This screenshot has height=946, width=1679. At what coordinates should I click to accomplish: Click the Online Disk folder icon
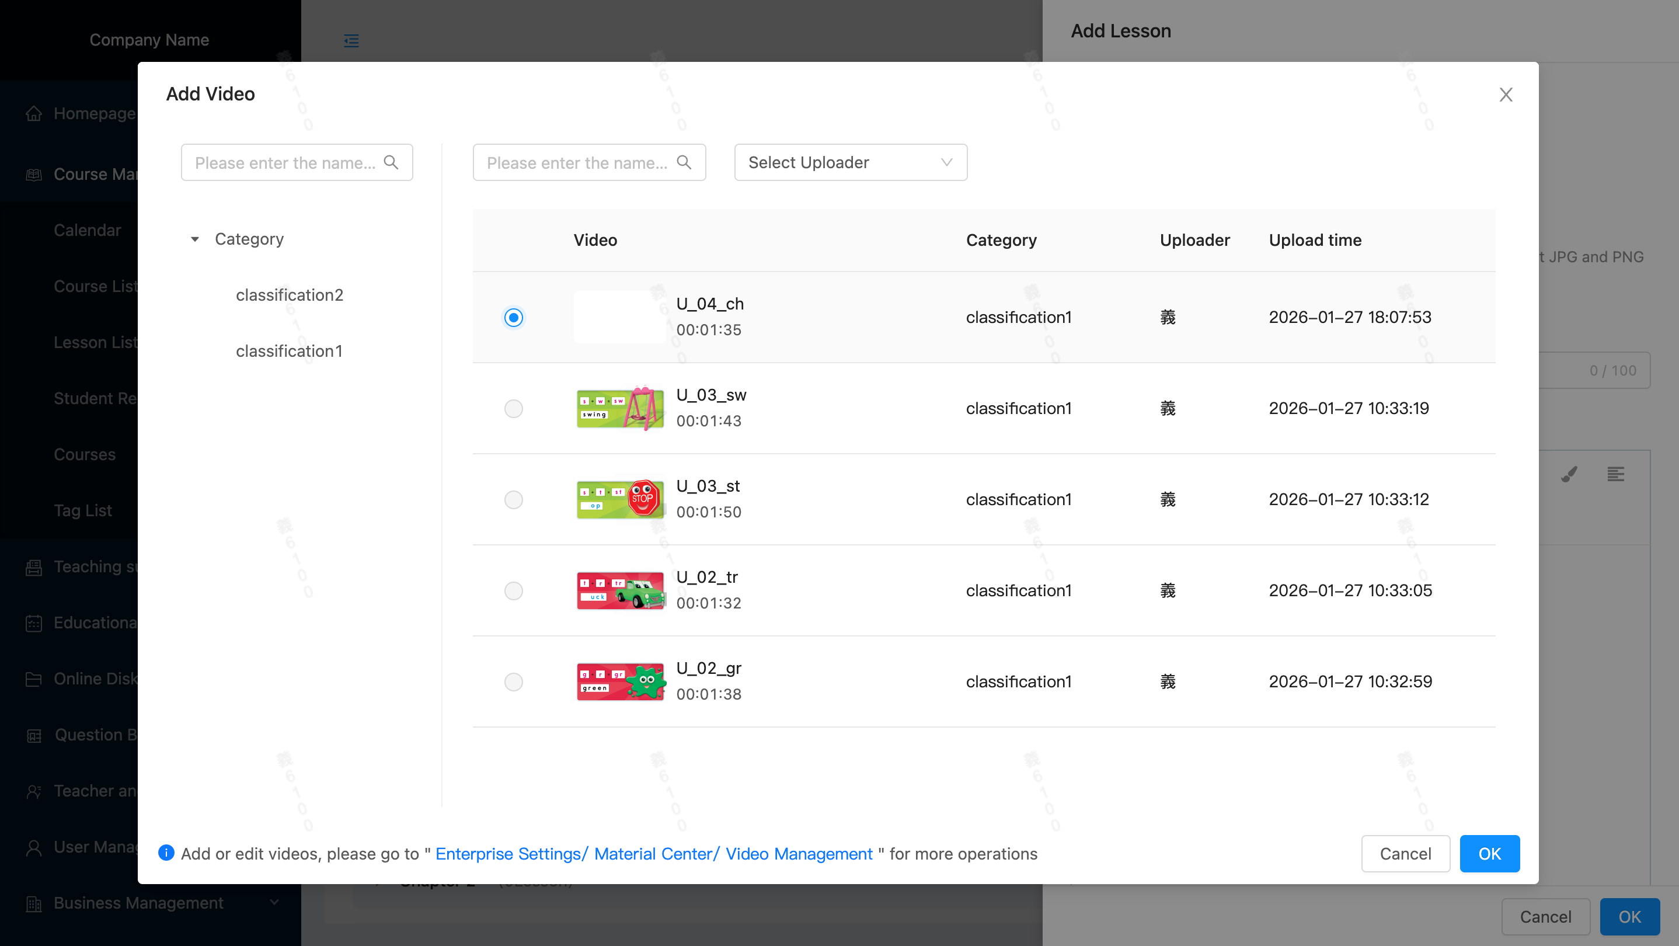34,679
